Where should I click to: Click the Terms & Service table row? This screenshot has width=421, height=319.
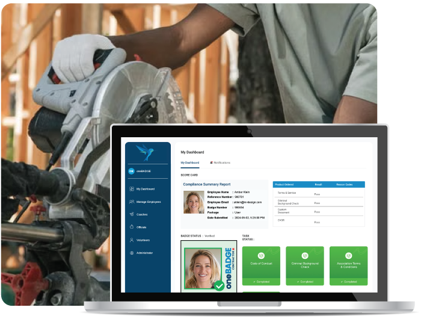click(x=319, y=193)
